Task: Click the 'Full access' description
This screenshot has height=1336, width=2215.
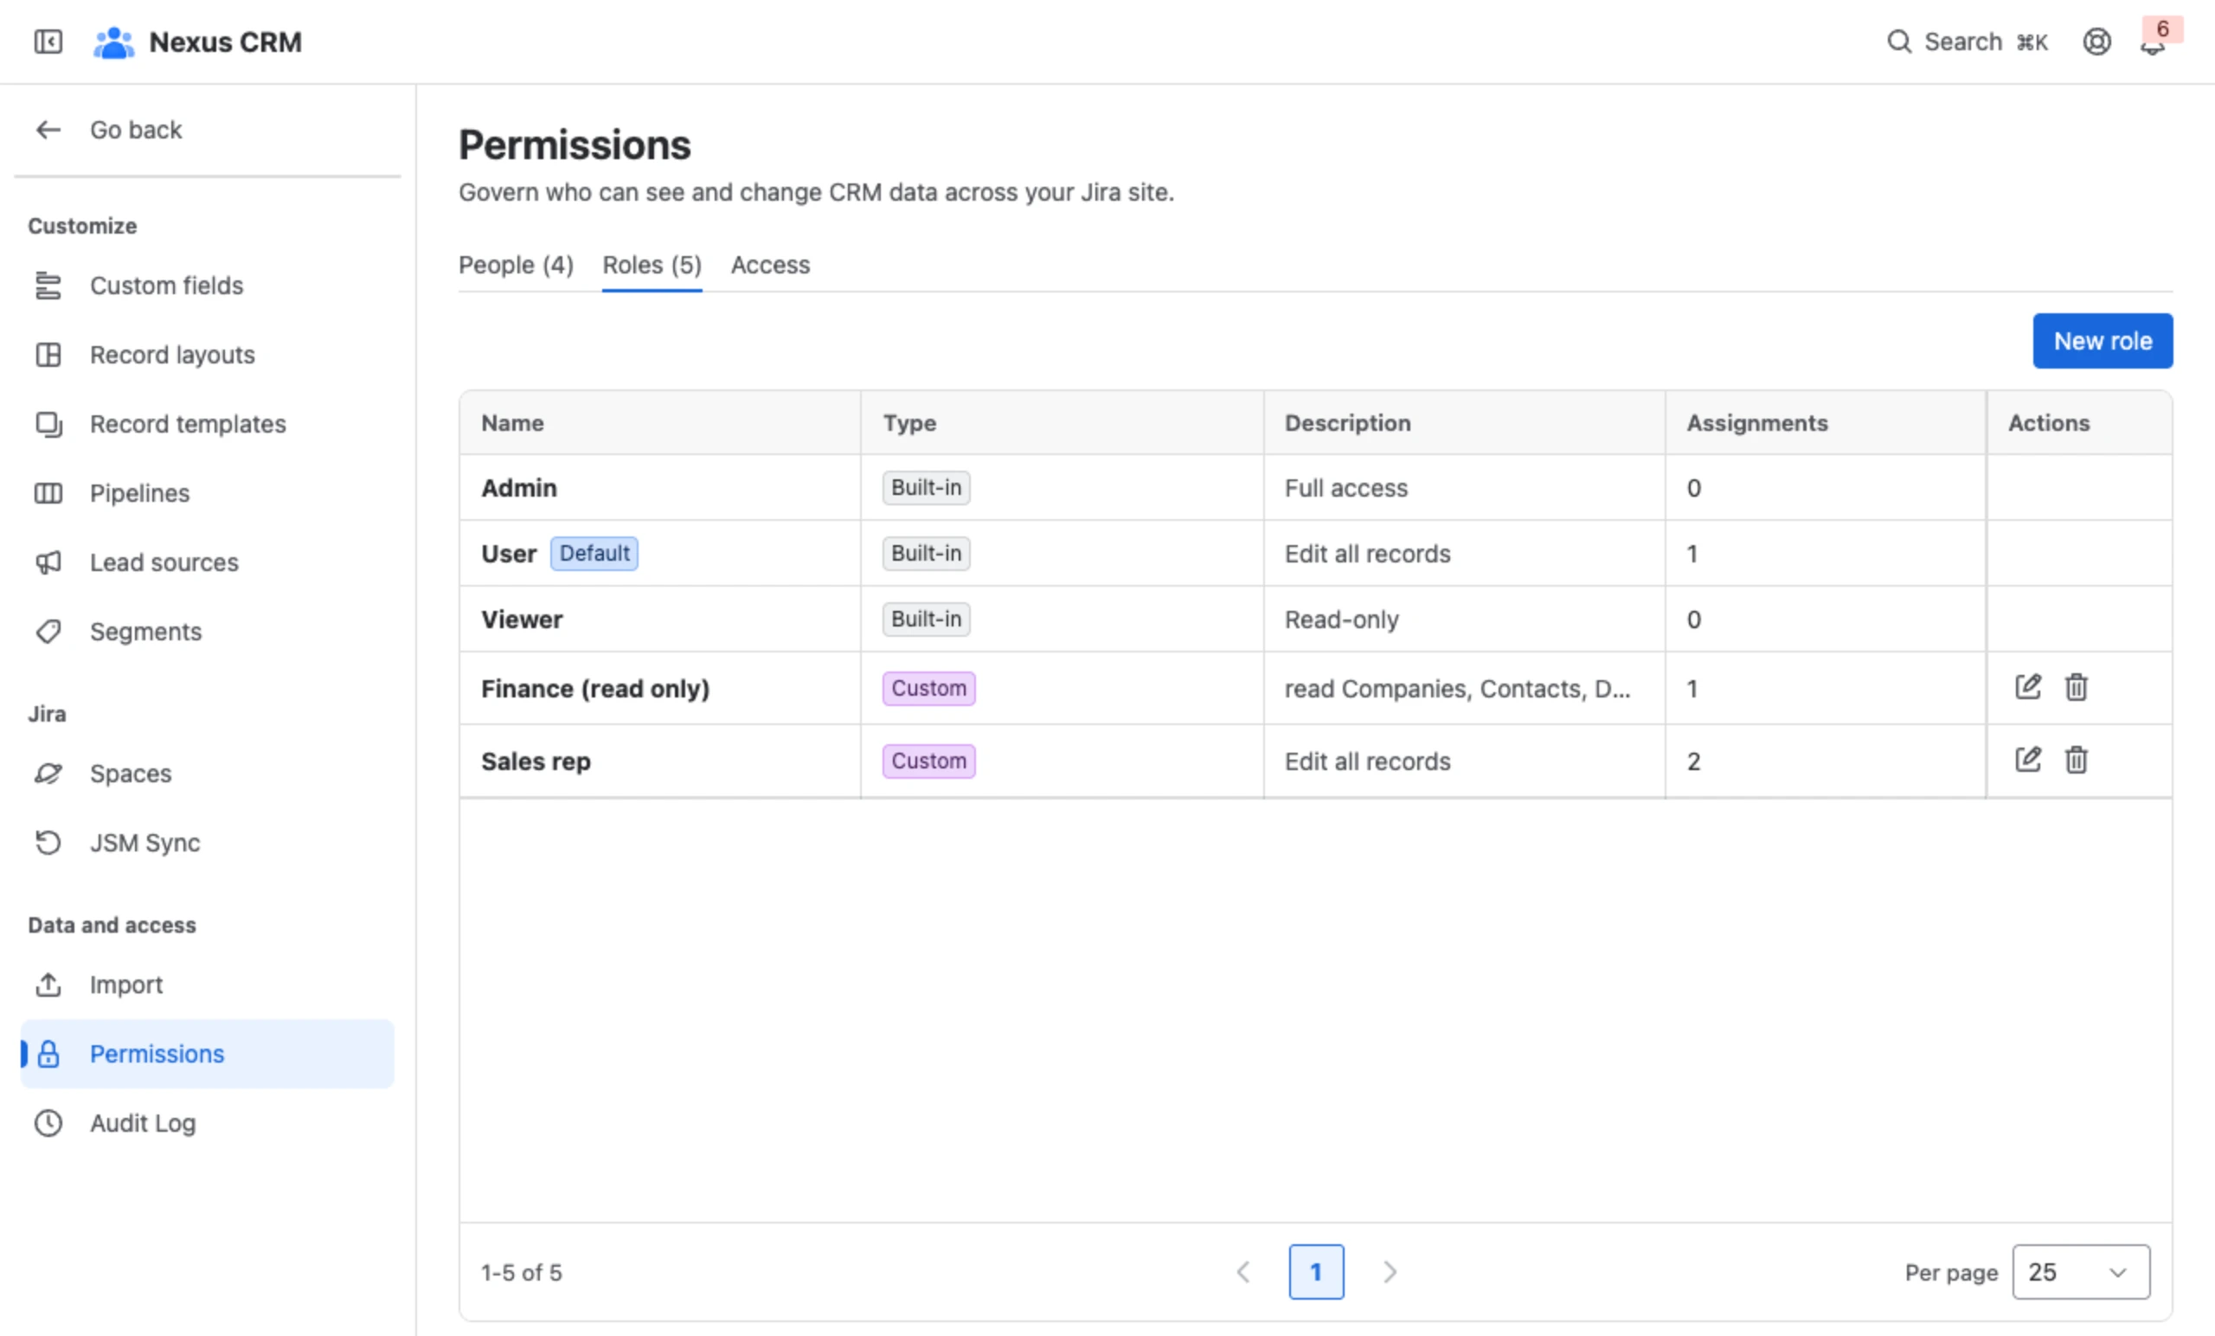Action: [x=1345, y=487]
